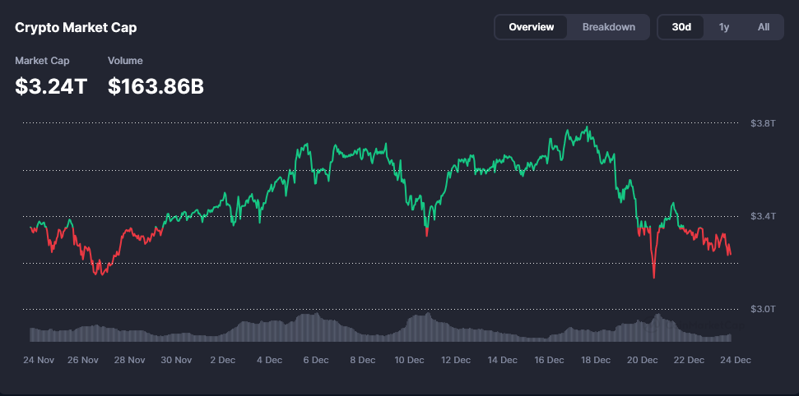Click the $163.86B volume value

click(x=156, y=86)
